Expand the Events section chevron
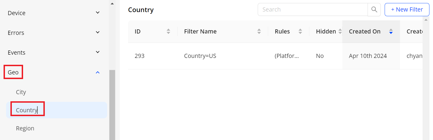Image resolution: width=433 pixels, height=140 pixels. click(98, 52)
